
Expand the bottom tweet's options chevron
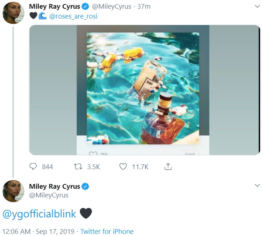256,186
